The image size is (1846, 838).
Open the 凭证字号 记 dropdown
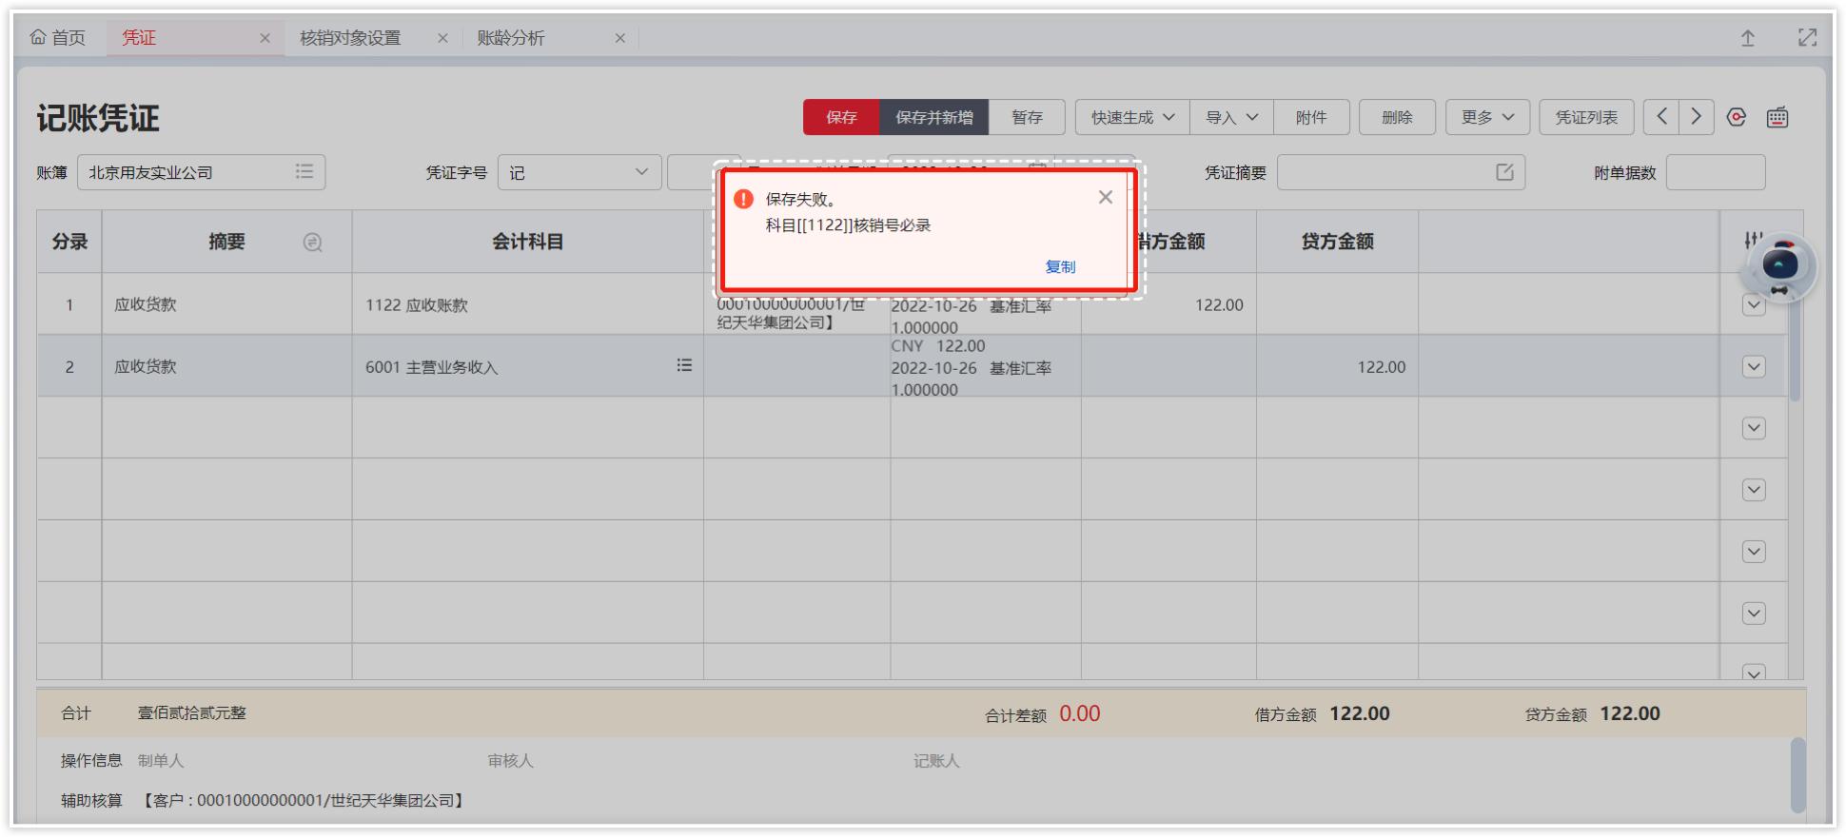pyautogui.click(x=579, y=172)
